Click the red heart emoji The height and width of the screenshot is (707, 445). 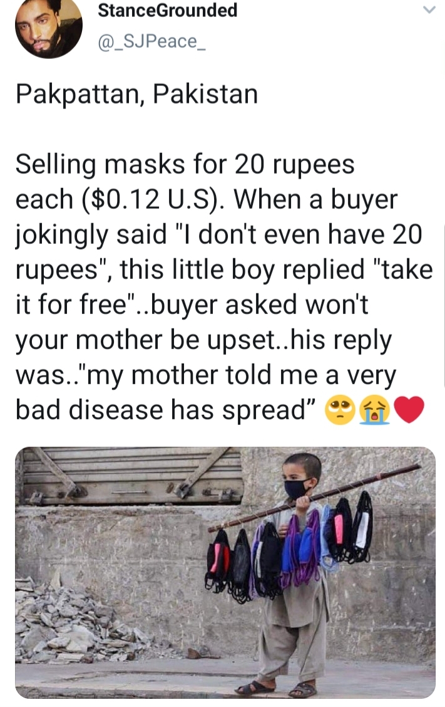(409, 411)
